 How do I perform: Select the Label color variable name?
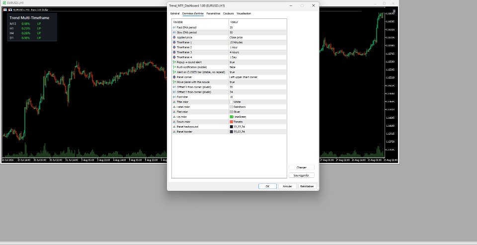(x=183, y=107)
